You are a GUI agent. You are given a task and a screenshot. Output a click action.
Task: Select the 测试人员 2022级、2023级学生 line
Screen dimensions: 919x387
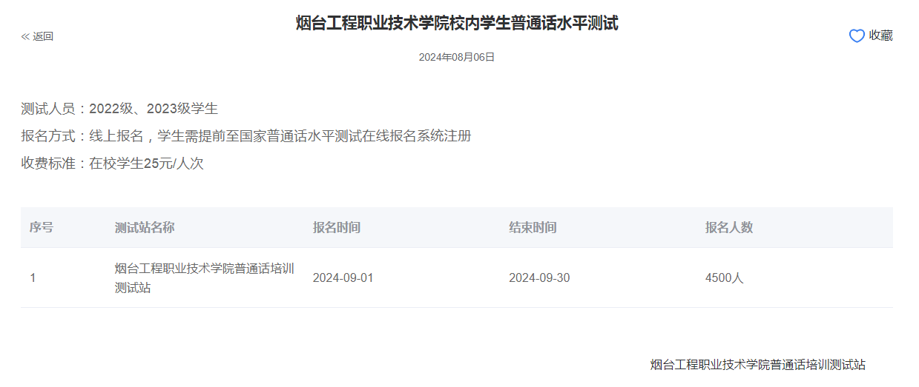(119, 109)
